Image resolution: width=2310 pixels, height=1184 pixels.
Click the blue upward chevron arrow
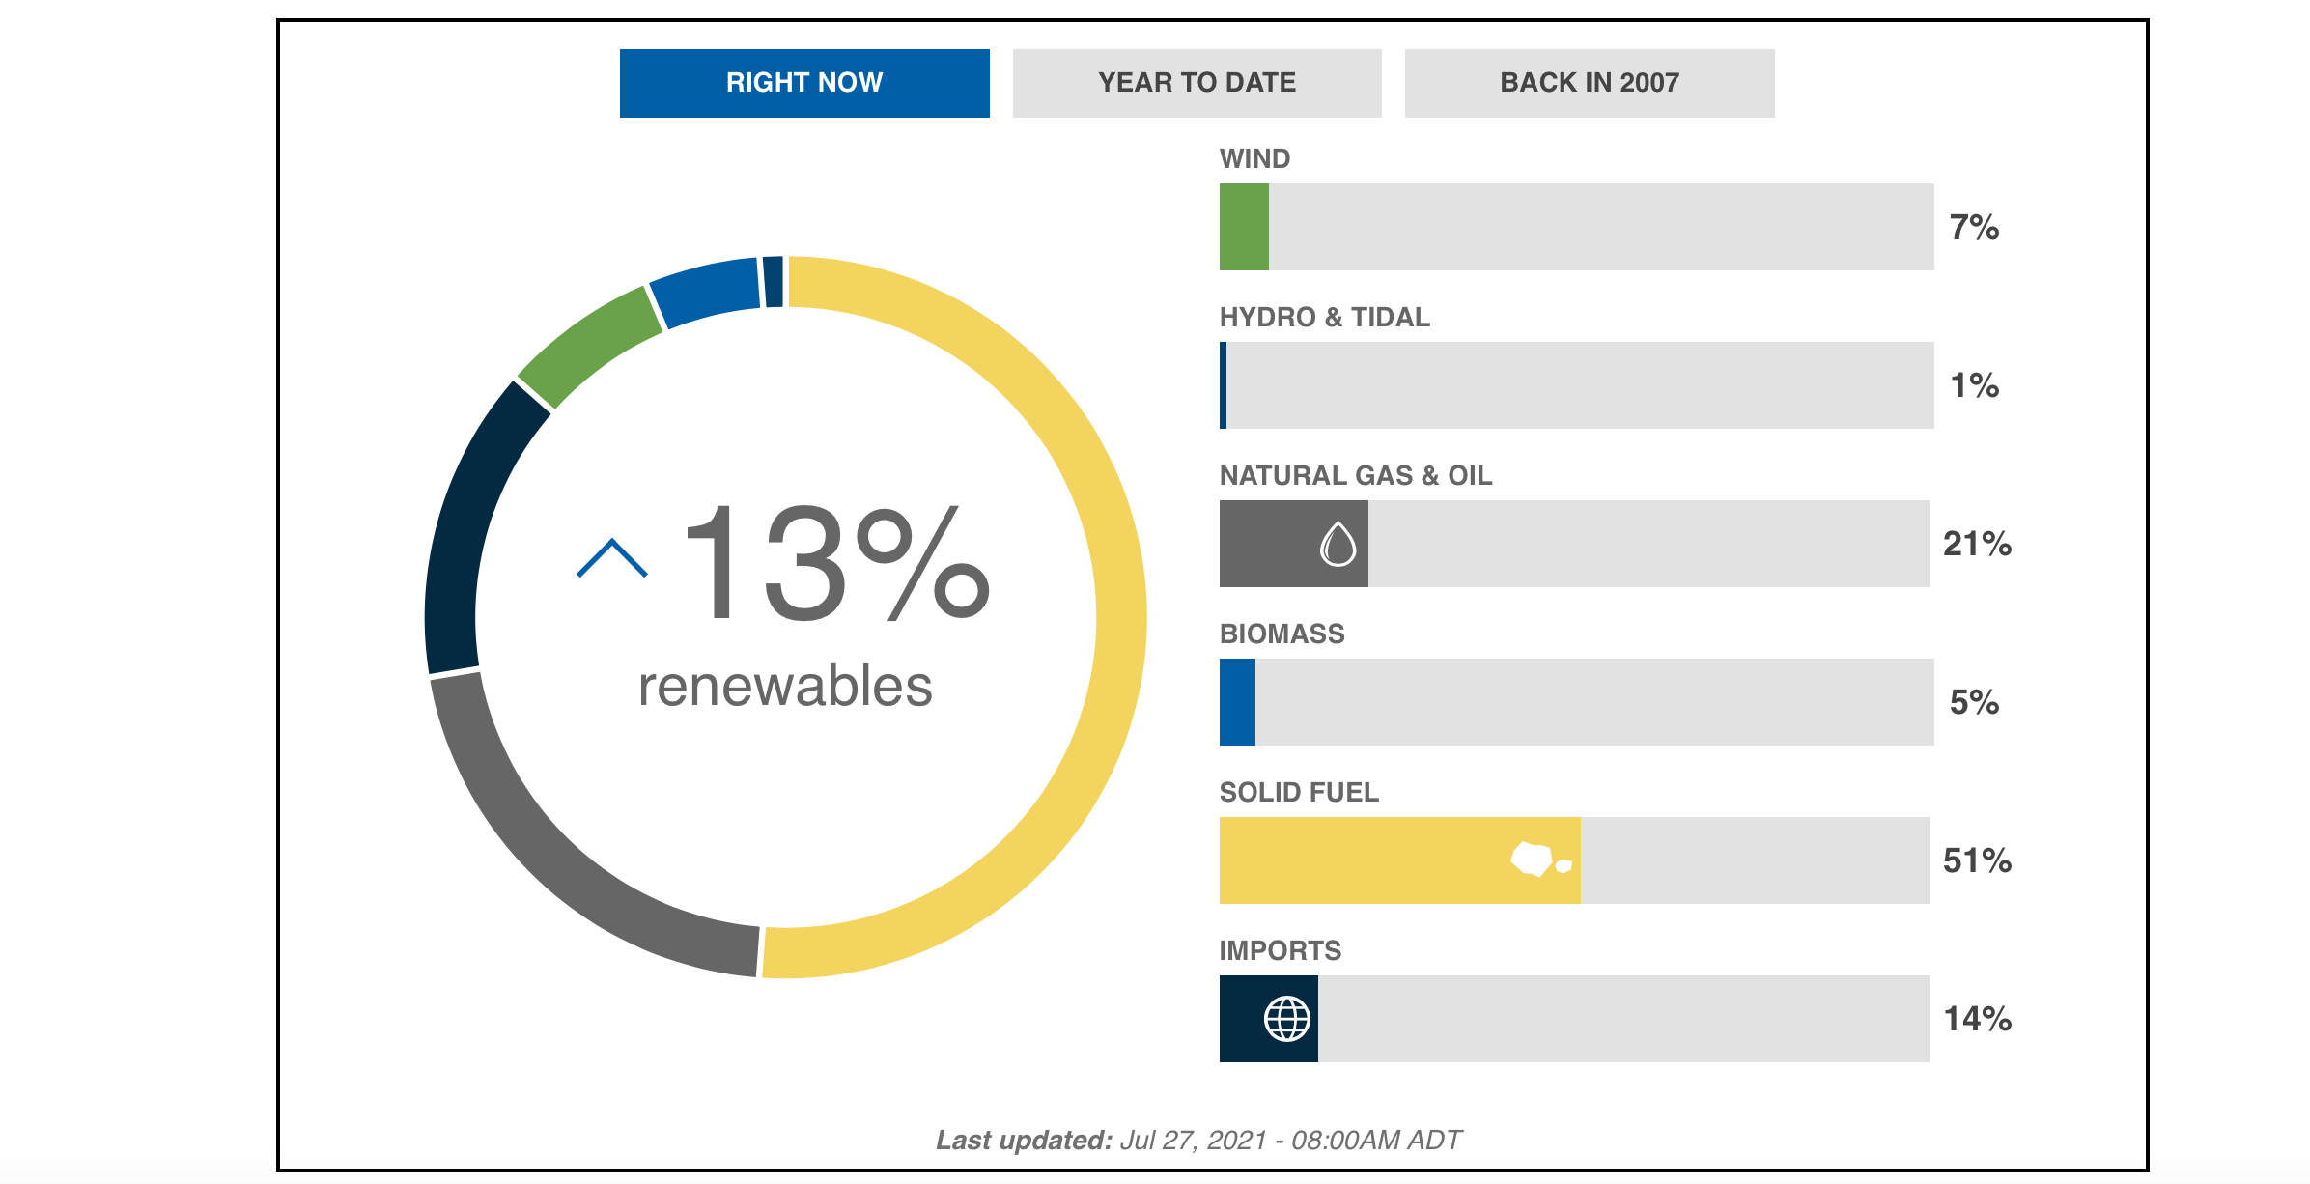(612, 558)
